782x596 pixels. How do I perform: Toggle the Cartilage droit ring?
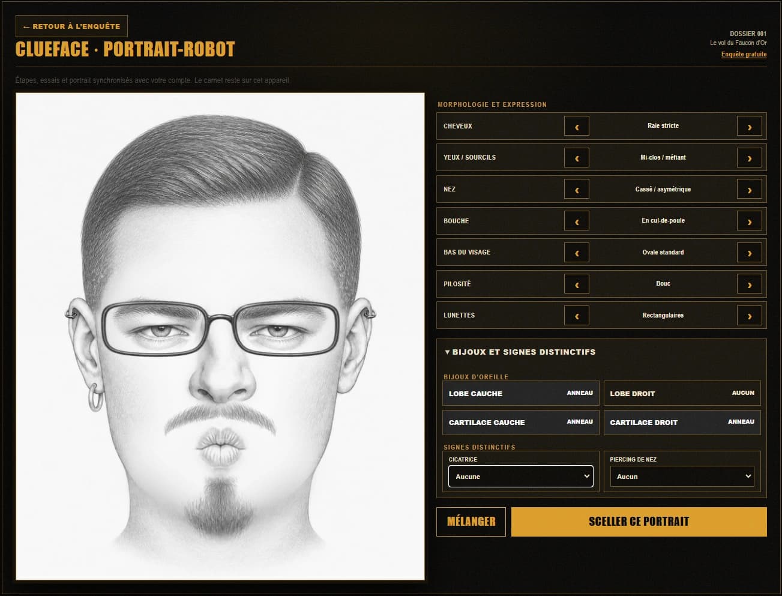click(682, 422)
